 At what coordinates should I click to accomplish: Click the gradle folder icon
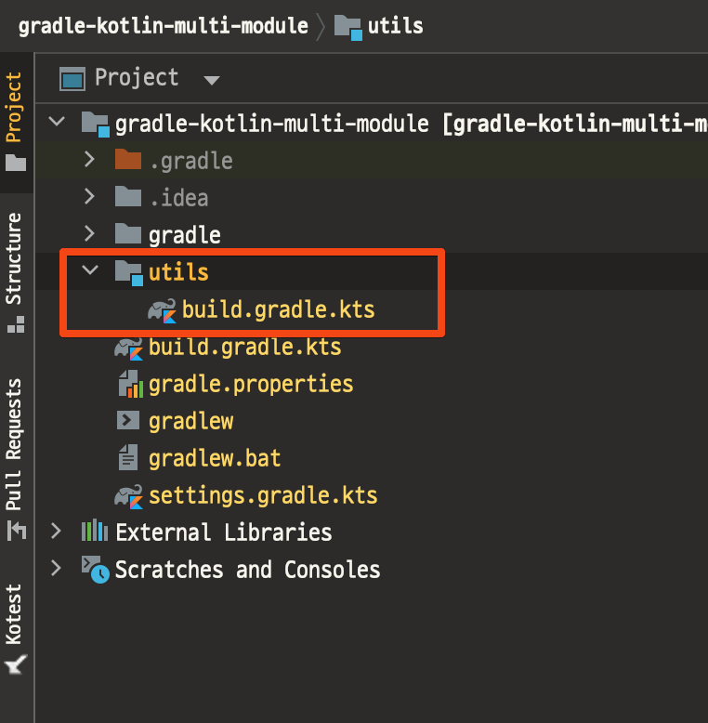click(128, 233)
